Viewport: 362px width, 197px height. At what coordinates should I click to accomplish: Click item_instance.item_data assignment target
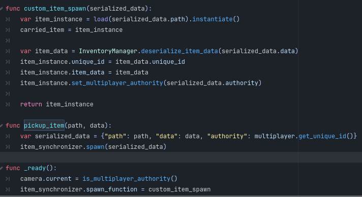tap(63, 72)
